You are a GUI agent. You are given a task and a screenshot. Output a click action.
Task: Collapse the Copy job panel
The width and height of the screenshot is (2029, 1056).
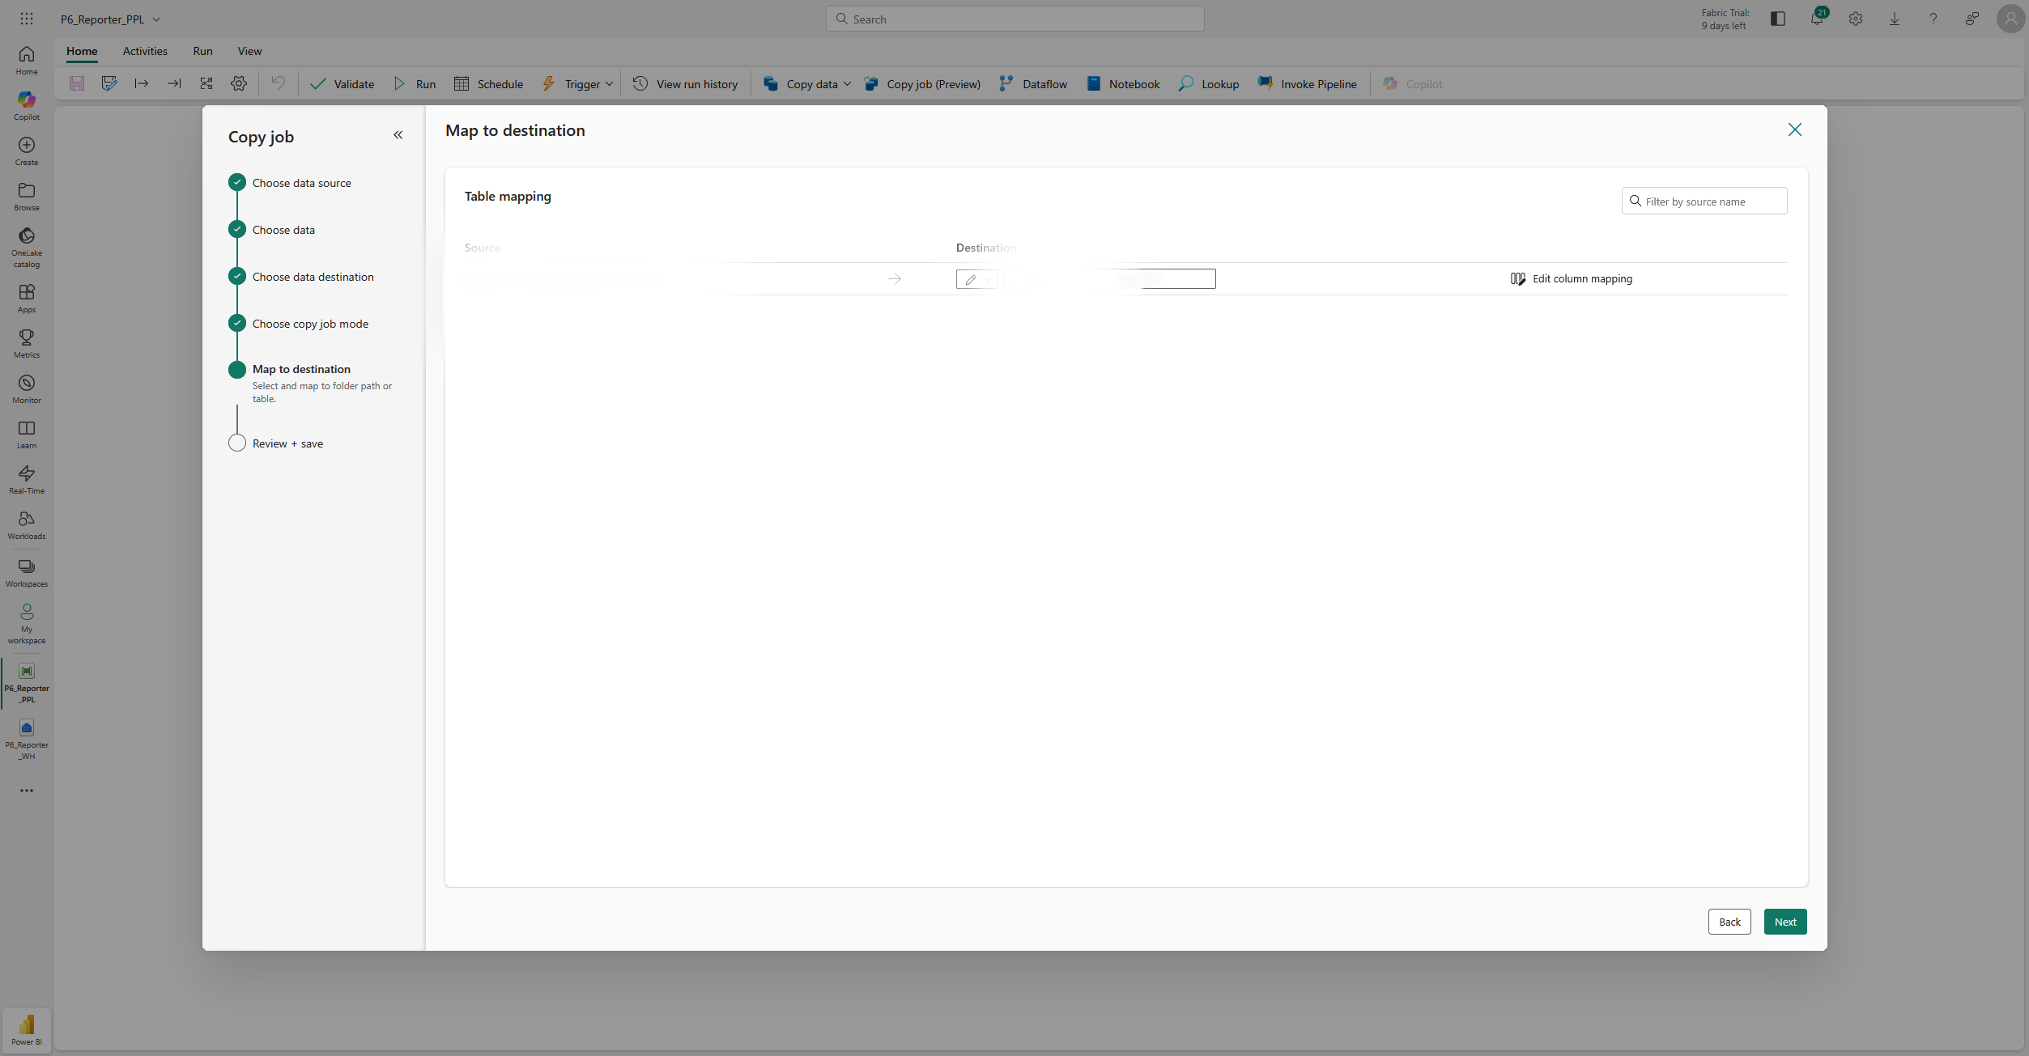[398, 135]
